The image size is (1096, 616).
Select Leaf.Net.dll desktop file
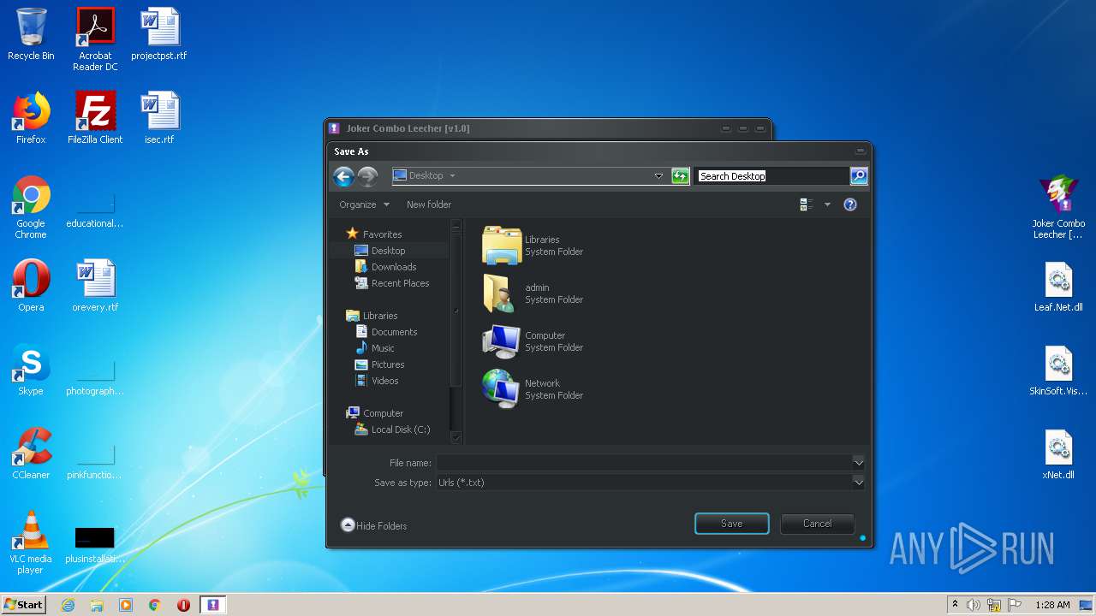click(1058, 286)
